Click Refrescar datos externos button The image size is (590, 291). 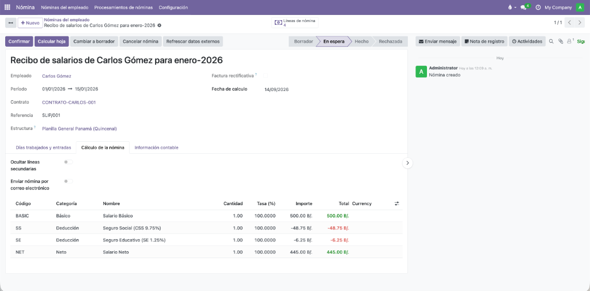[193, 41]
